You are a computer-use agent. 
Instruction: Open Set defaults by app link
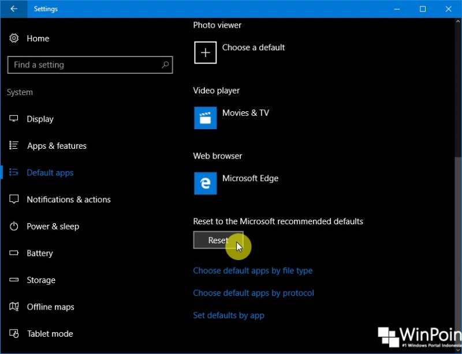coord(229,315)
